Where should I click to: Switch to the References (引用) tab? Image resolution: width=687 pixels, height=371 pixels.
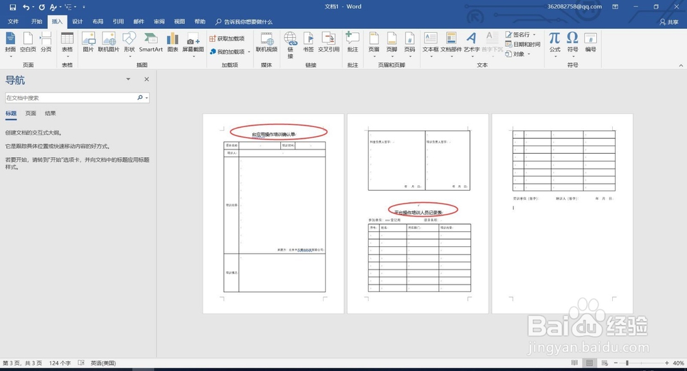coord(118,21)
